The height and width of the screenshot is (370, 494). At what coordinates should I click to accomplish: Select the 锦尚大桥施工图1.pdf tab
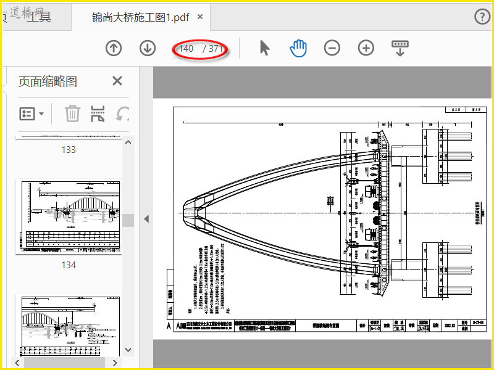click(x=141, y=17)
